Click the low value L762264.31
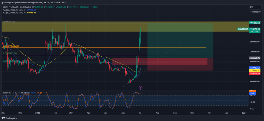 [61, 7]
